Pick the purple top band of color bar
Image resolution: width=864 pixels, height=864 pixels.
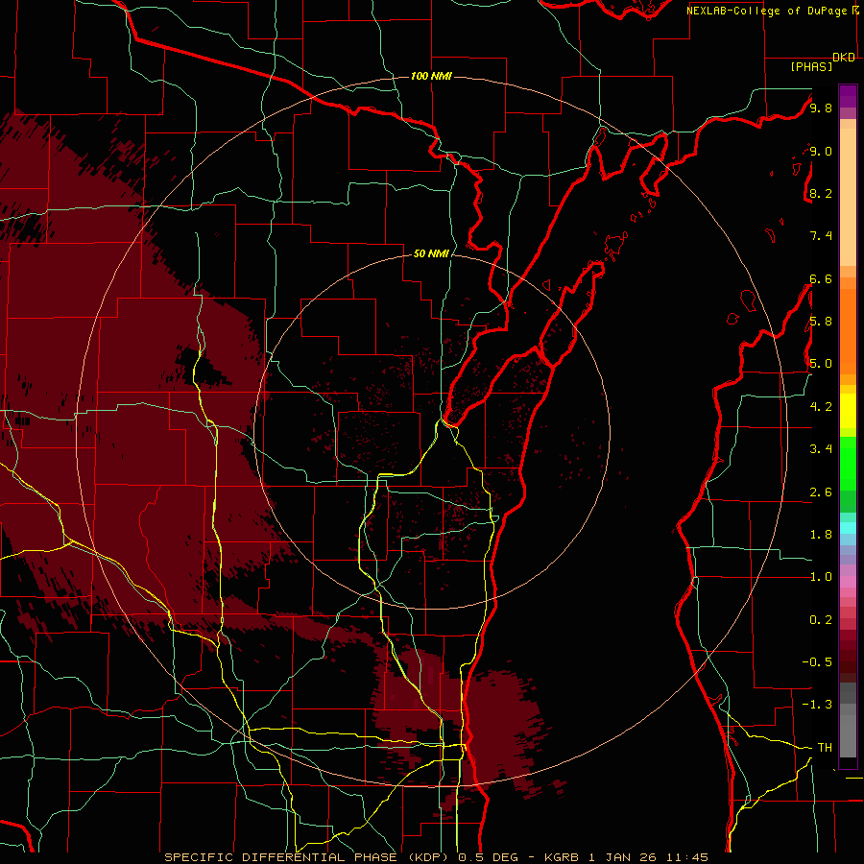848,96
